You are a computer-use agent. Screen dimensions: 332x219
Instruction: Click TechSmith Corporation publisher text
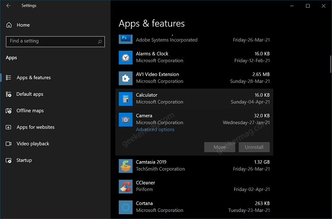(160, 169)
